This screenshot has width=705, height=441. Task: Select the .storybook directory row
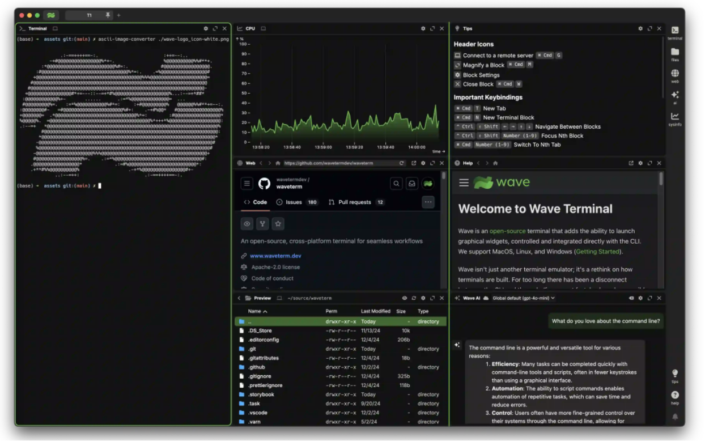click(340, 395)
